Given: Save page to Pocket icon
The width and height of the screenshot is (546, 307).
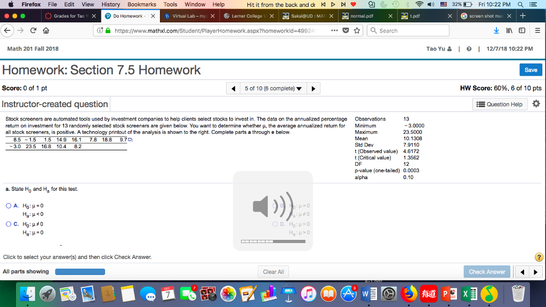Looking at the screenshot, I should [x=346, y=30].
